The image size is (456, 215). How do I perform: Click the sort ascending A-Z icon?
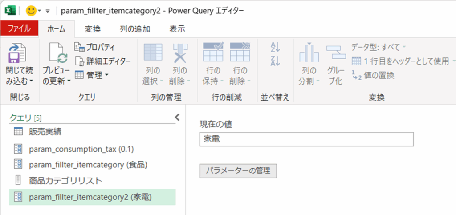[x=275, y=47]
